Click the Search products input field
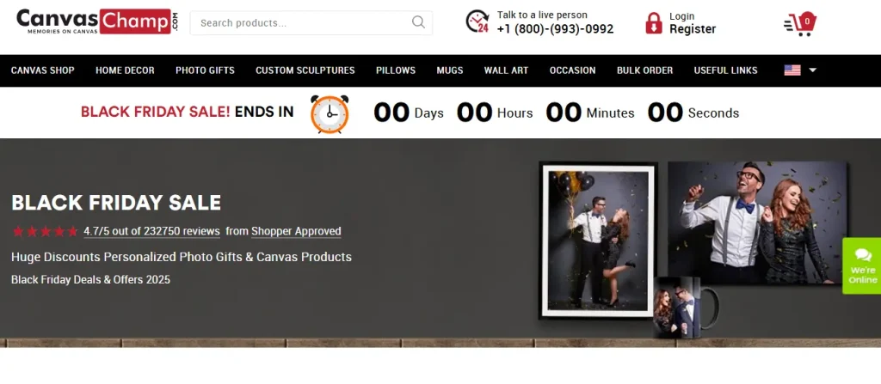Viewport: 881px width, 384px height. [301, 23]
